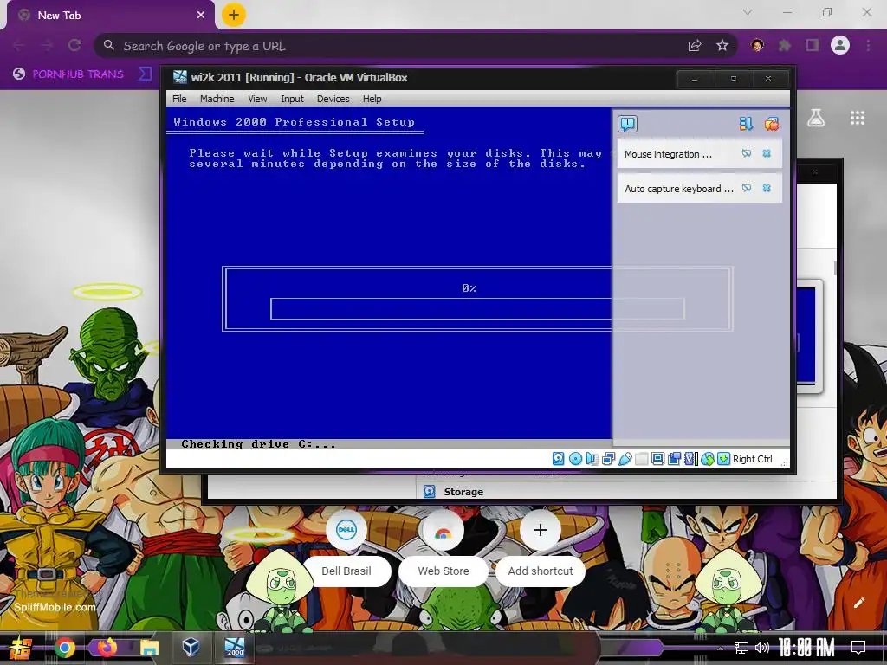
Task: Expand the Mouse integration notification text
Action: click(x=668, y=154)
